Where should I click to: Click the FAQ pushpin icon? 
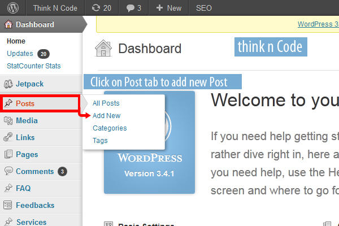click(x=8, y=188)
